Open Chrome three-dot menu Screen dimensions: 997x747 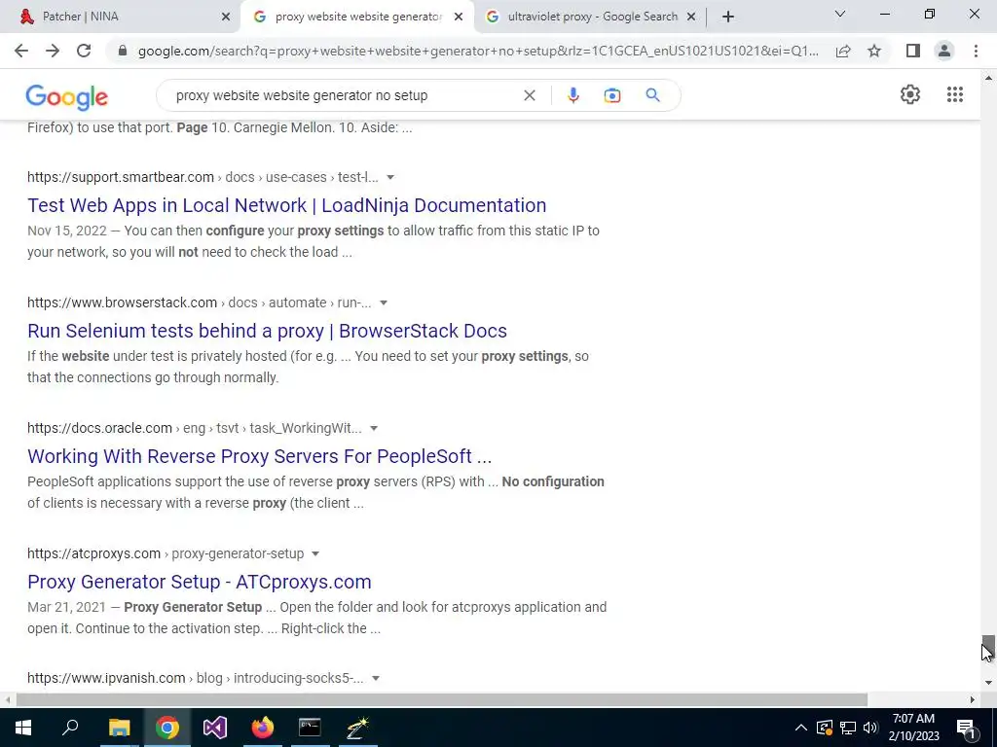point(976,51)
